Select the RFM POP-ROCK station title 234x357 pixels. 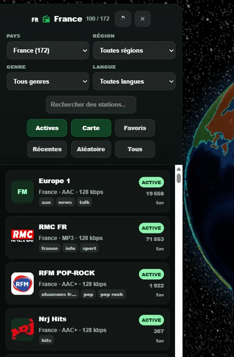[x=67, y=273]
